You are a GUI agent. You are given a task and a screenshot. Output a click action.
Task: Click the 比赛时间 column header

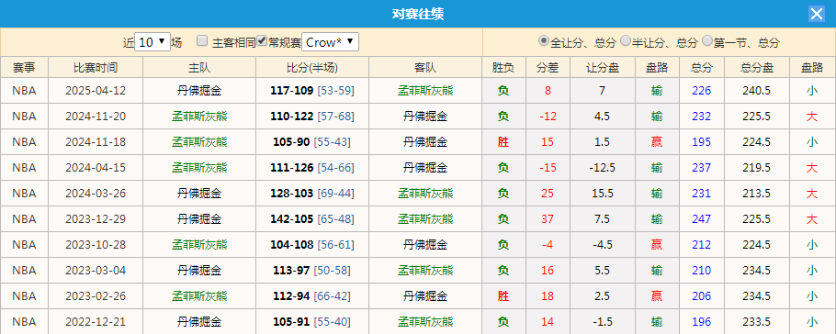click(96, 68)
